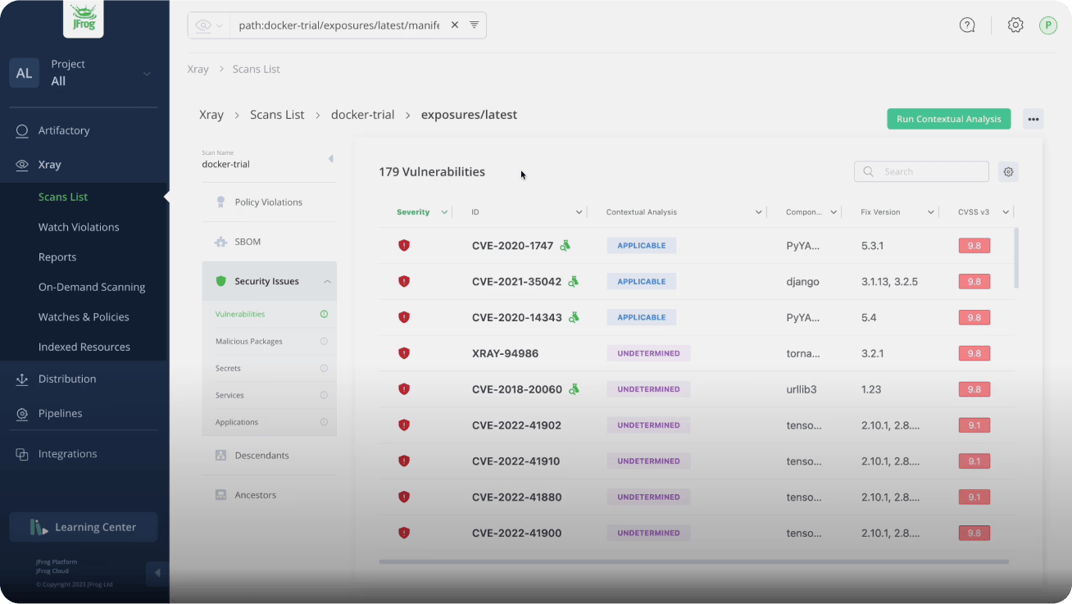1072x604 pixels.
Task: Open the Severity column dropdown
Action: pos(444,212)
